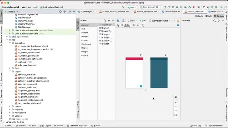Toggle autoconnect magnet icon
The image size is (228, 128).
click(x=122, y=25)
